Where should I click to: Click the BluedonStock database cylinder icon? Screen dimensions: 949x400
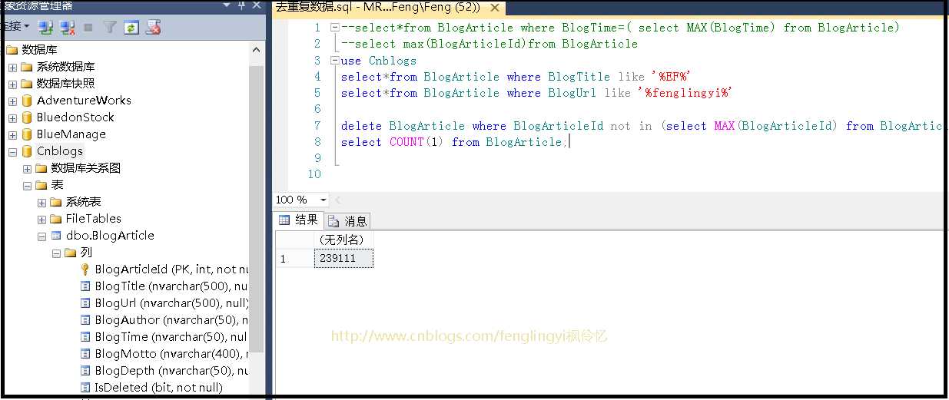[27, 117]
